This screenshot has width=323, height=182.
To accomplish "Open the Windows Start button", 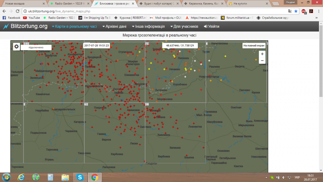I will pyautogui.click(x=6, y=177).
